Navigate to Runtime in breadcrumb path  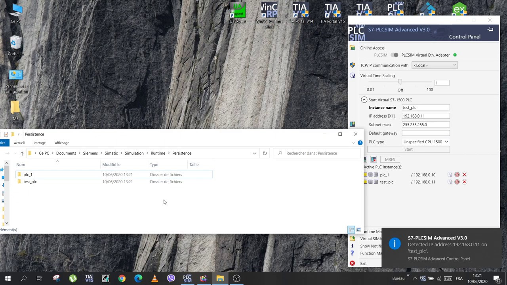click(x=158, y=153)
